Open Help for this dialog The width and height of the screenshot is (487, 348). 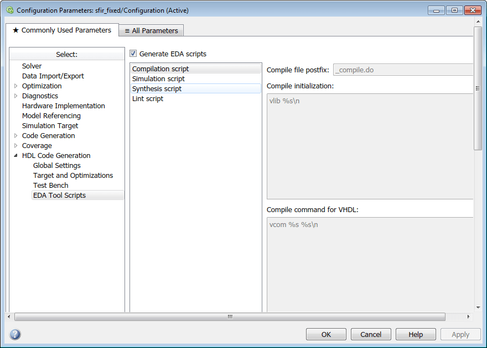(x=416, y=334)
